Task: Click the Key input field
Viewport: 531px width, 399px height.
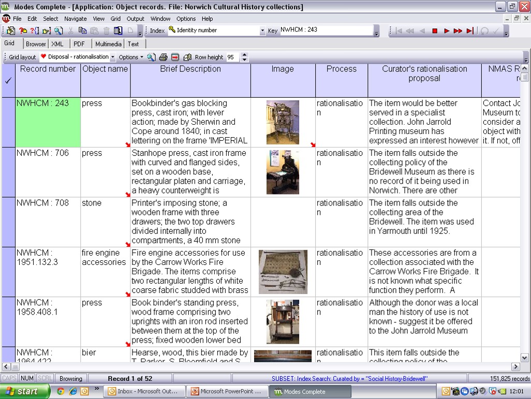Action: [x=326, y=31]
